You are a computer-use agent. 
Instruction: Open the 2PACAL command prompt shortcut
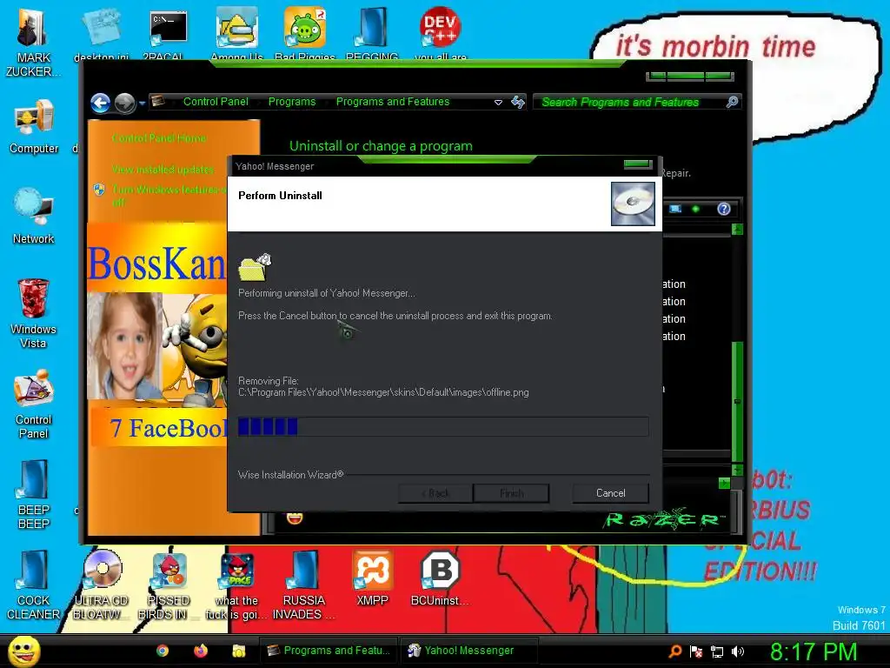click(167, 36)
